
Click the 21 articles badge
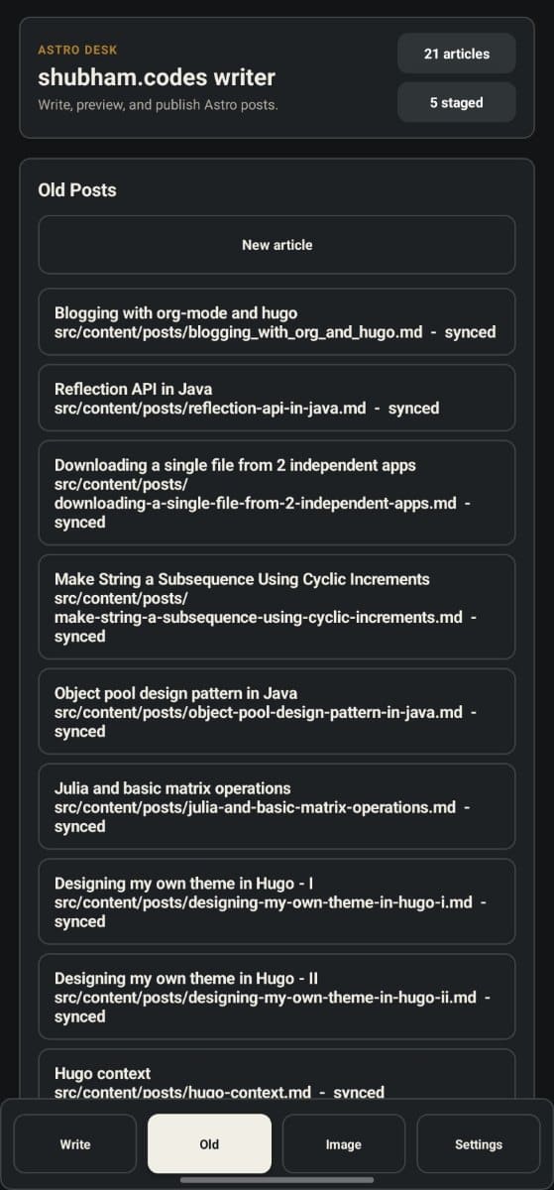point(457,54)
